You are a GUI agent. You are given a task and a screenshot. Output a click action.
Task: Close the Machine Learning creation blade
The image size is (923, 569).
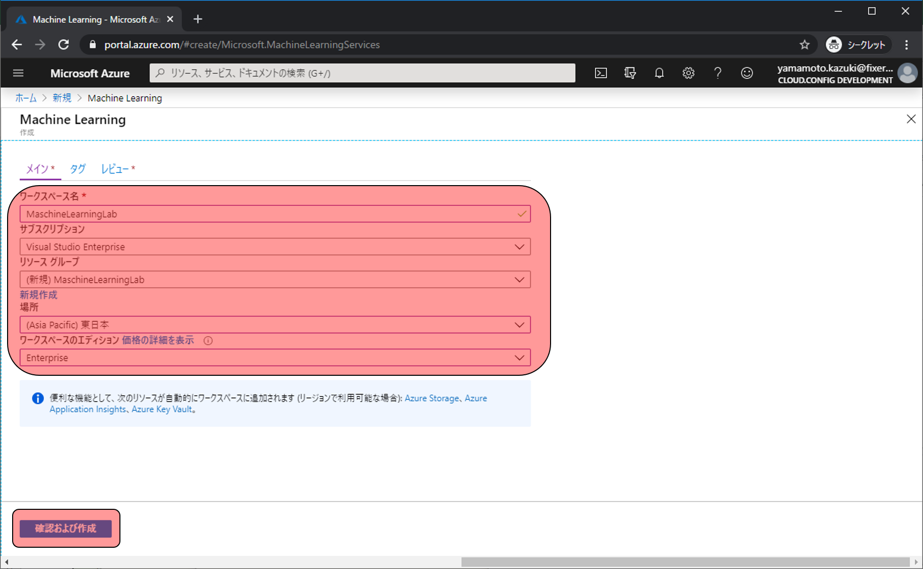pyautogui.click(x=911, y=119)
